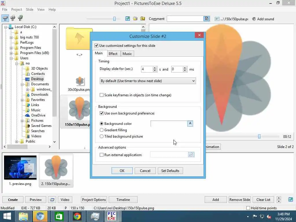Click OK in Customize Slide dialog
The width and height of the screenshot is (296, 222).
122,171
